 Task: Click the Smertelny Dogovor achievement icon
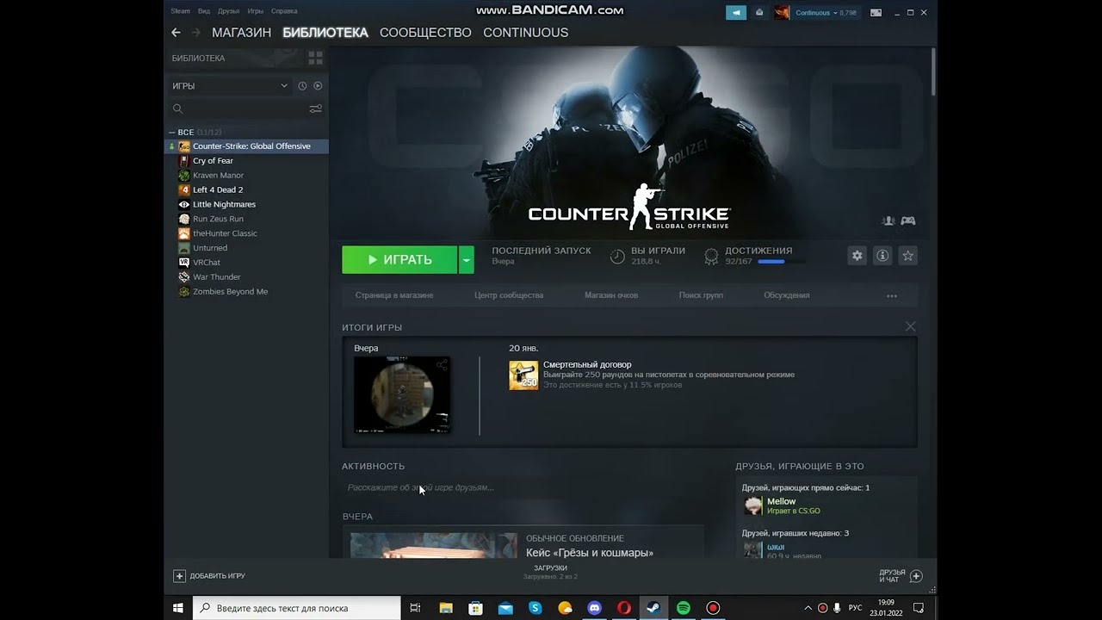[x=523, y=375]
